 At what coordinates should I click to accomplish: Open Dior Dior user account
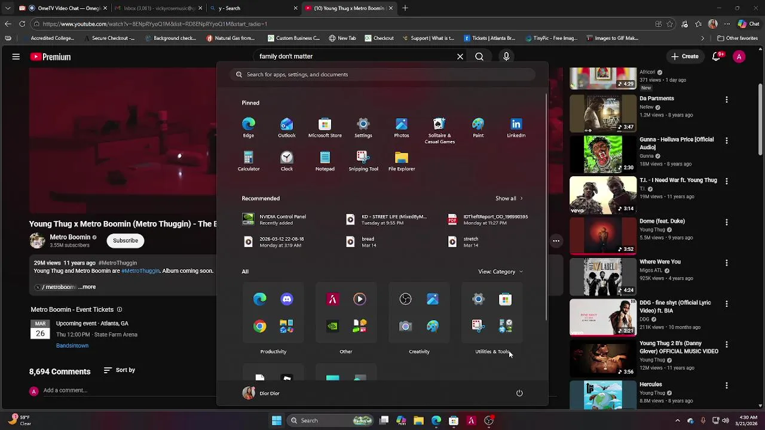[261, 394]
